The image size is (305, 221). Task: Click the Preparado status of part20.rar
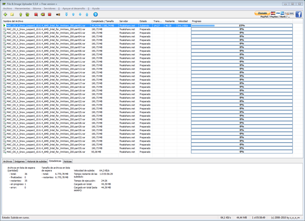[x=145, y=94]
